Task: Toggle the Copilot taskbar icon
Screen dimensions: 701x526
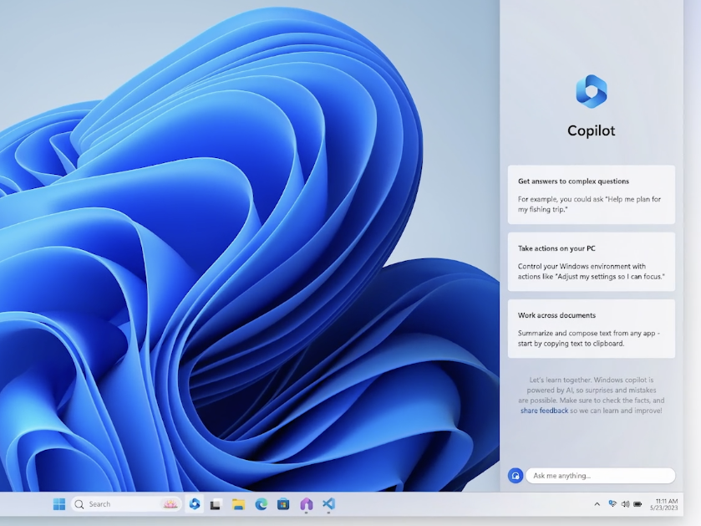Action: 195,504
